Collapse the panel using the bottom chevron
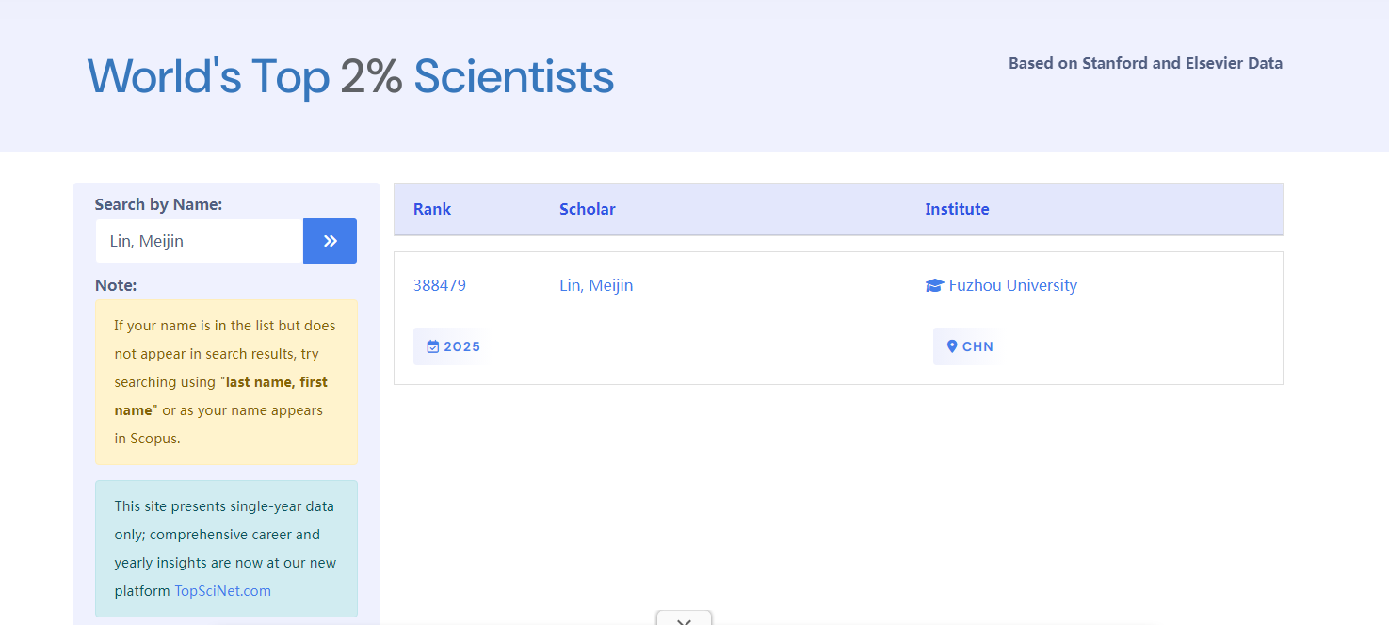Image resolution: width=1389 pixels, height=625 pixels. click(684, 619)
